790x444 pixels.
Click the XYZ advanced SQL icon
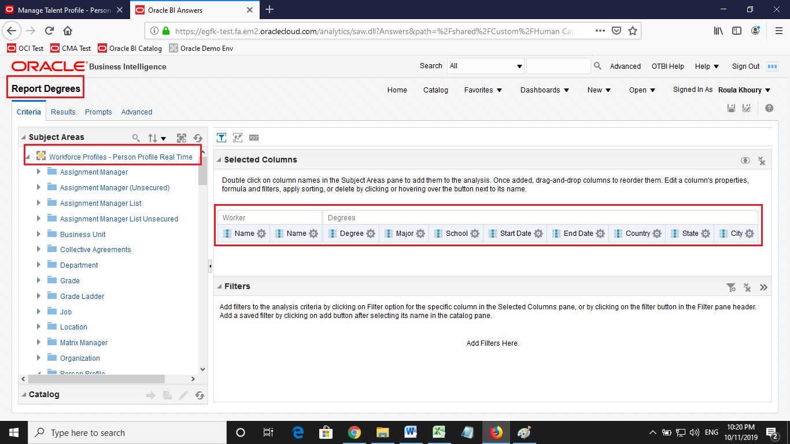253,138
